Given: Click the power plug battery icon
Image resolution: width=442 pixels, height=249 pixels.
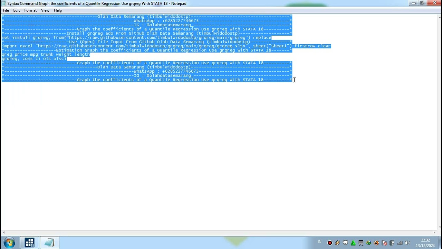Looking at the screenshot, I should (x=392, y=243).
